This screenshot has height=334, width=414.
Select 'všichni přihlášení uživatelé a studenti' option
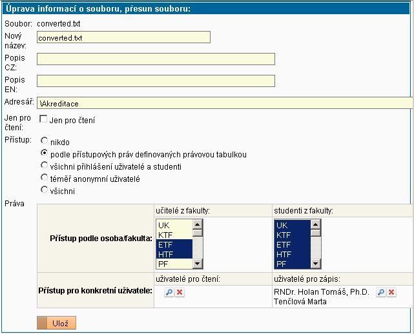point(44,166)
